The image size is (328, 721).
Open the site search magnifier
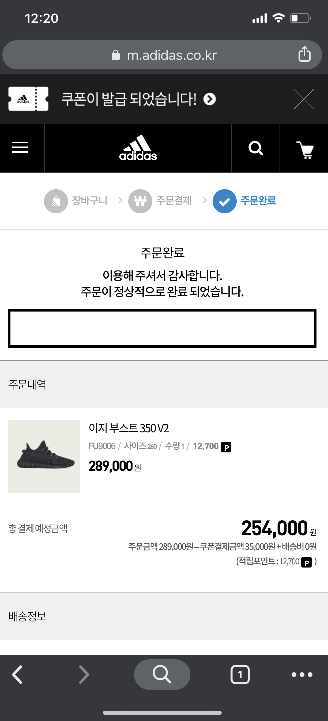[256, 148]
